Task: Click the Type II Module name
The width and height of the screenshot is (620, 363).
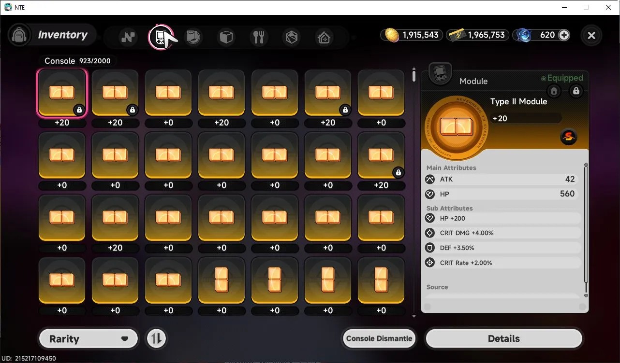Action: pyautogui.click(x=518, y=101)
